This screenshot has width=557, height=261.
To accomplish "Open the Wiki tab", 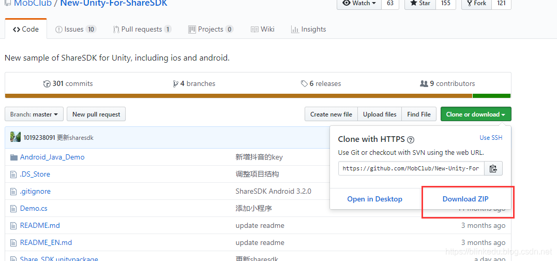I will pos(262,29).
